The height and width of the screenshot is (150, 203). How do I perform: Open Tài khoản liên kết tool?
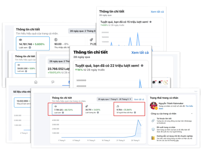[x=172, y=121]
